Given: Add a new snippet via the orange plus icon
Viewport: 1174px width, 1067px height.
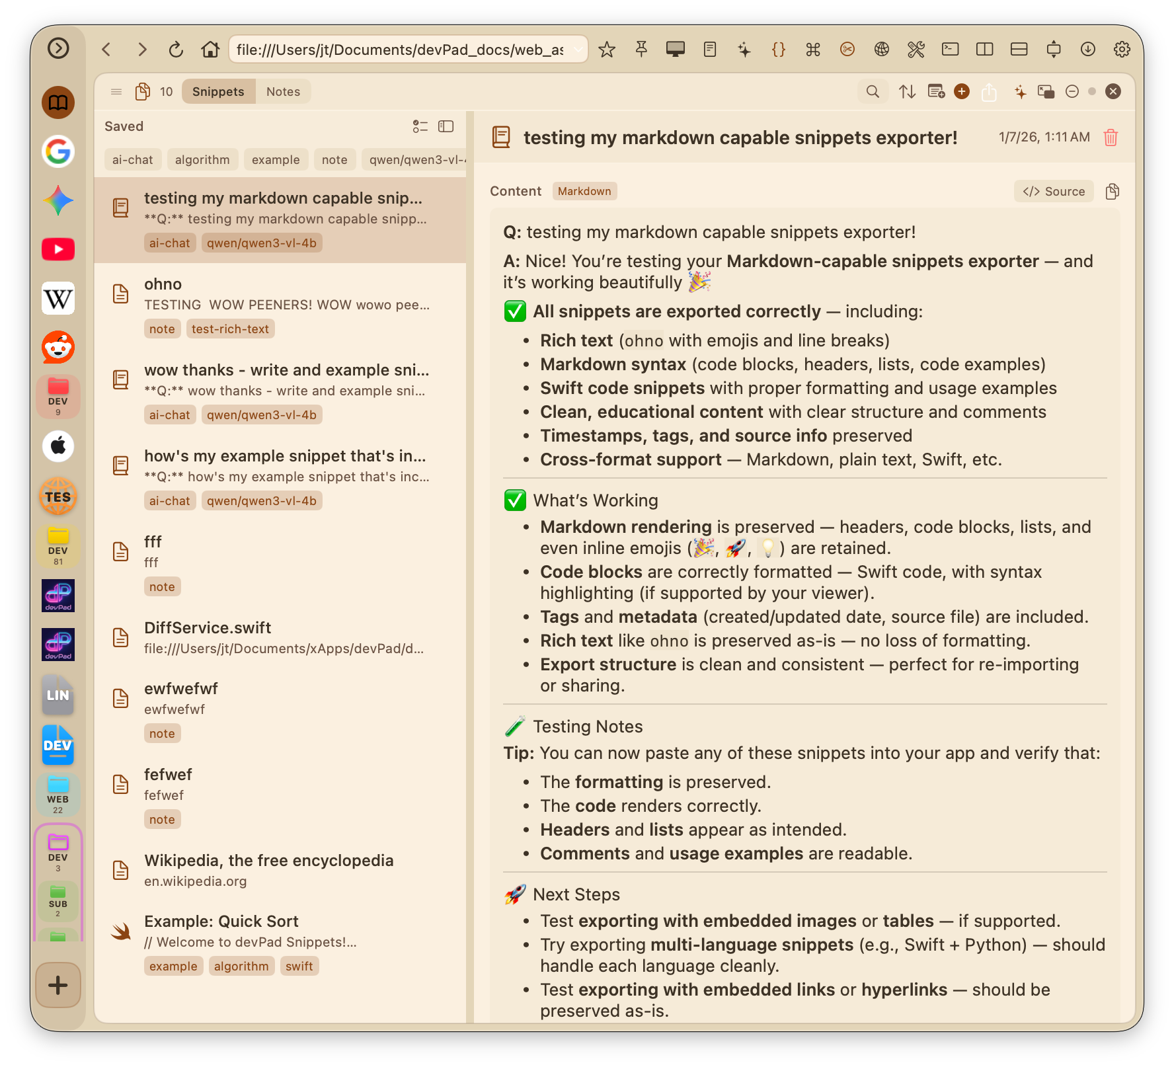Looking at the screenshot, I should (x=962, y=91).
